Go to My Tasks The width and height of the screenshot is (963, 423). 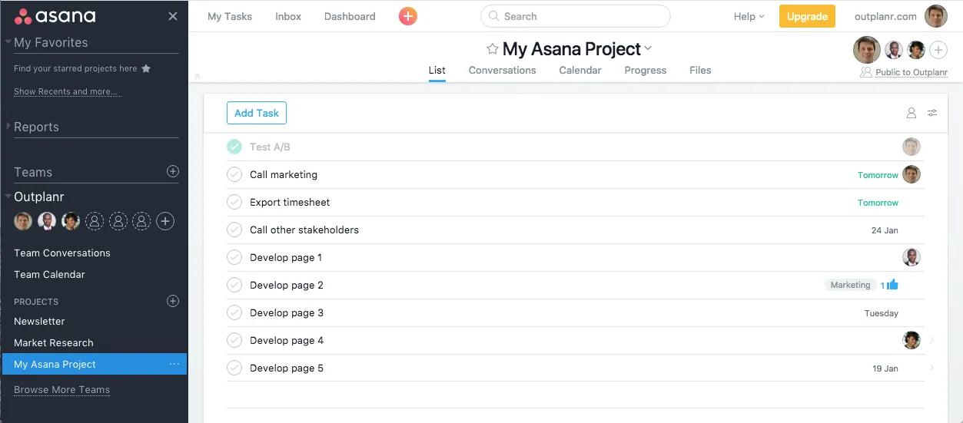pos(230,16)
